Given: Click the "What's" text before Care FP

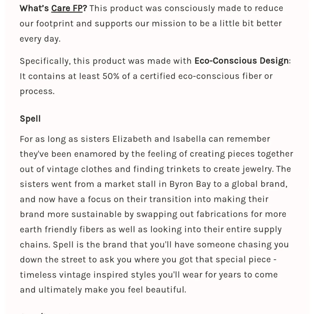Looking at the screenshot, I should click(34, 8).
